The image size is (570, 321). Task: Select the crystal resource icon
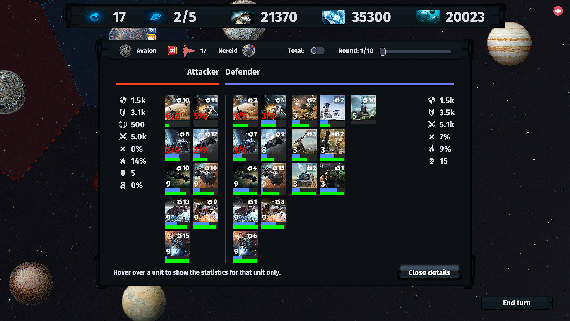pyautogui.click(x=334, y=17)
